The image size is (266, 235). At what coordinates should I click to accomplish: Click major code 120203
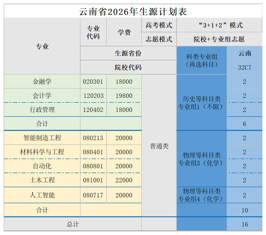click(93, 96)
